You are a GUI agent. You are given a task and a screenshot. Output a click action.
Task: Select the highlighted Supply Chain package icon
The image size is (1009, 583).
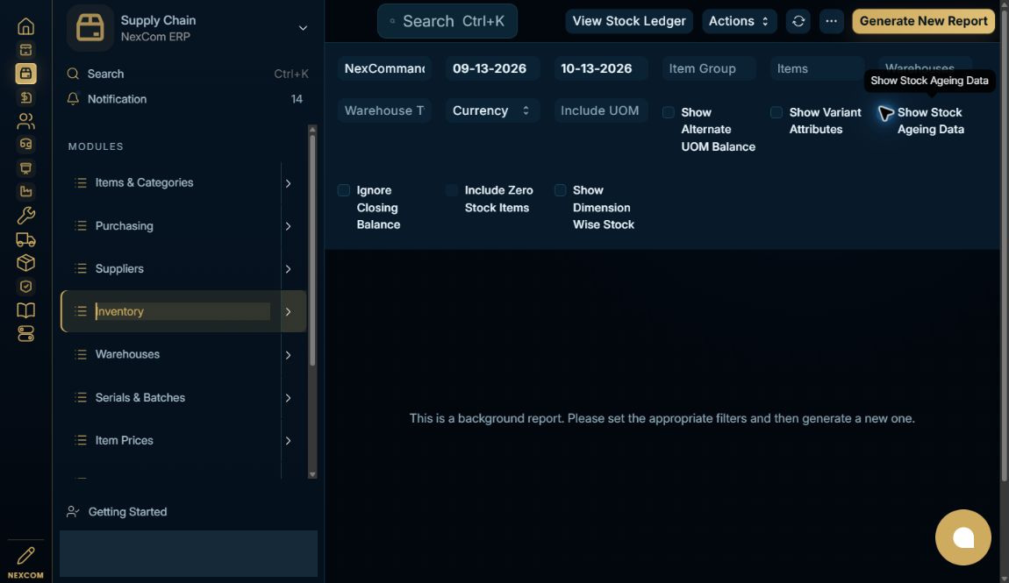click(25, 74)
